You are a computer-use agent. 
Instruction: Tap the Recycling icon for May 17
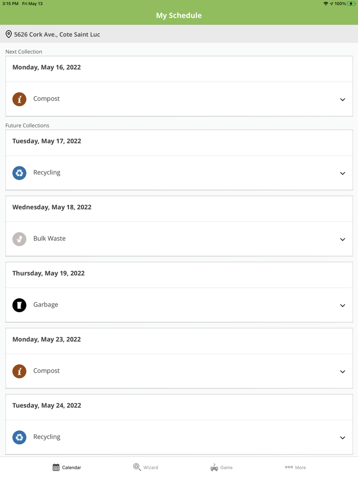(19, 173)
